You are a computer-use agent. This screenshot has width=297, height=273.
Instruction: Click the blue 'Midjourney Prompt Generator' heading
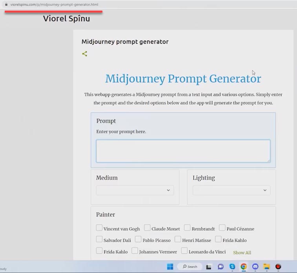183,78
